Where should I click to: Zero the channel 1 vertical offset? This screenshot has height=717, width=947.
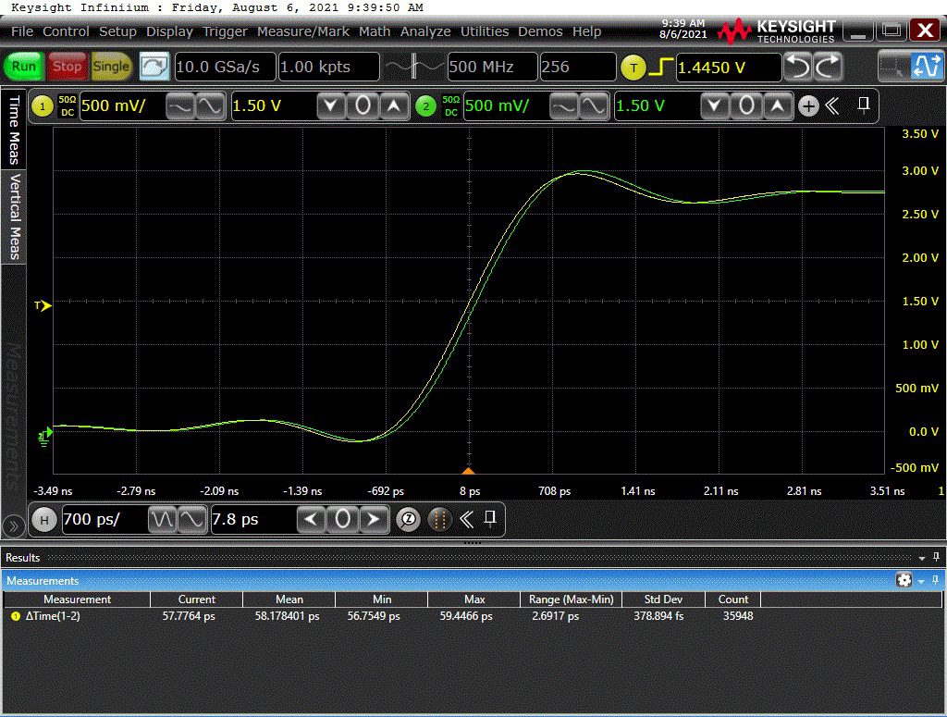(x=363, y=106)
